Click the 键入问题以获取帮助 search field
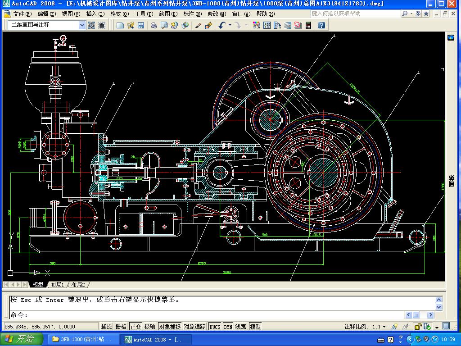The image size is (461, 346). click(355, 14)
